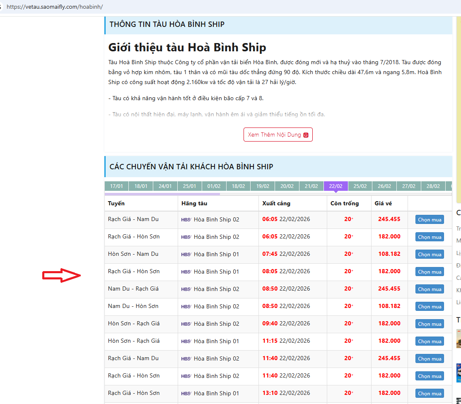Click HBS logo on 11:15 Hòn Sơn - Rạch Giá row
The height and width of the screenshot is (404, 461).
[186, 341]
